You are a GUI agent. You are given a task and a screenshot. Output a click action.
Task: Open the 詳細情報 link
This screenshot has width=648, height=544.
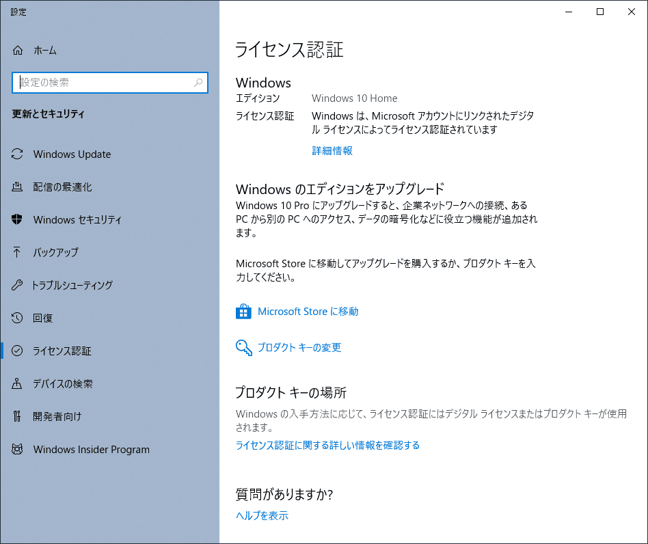332,151
